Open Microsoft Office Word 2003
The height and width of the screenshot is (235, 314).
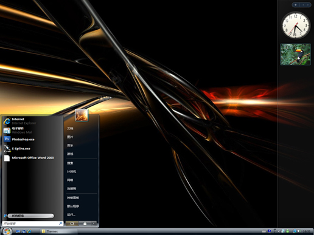coord(32,158)
